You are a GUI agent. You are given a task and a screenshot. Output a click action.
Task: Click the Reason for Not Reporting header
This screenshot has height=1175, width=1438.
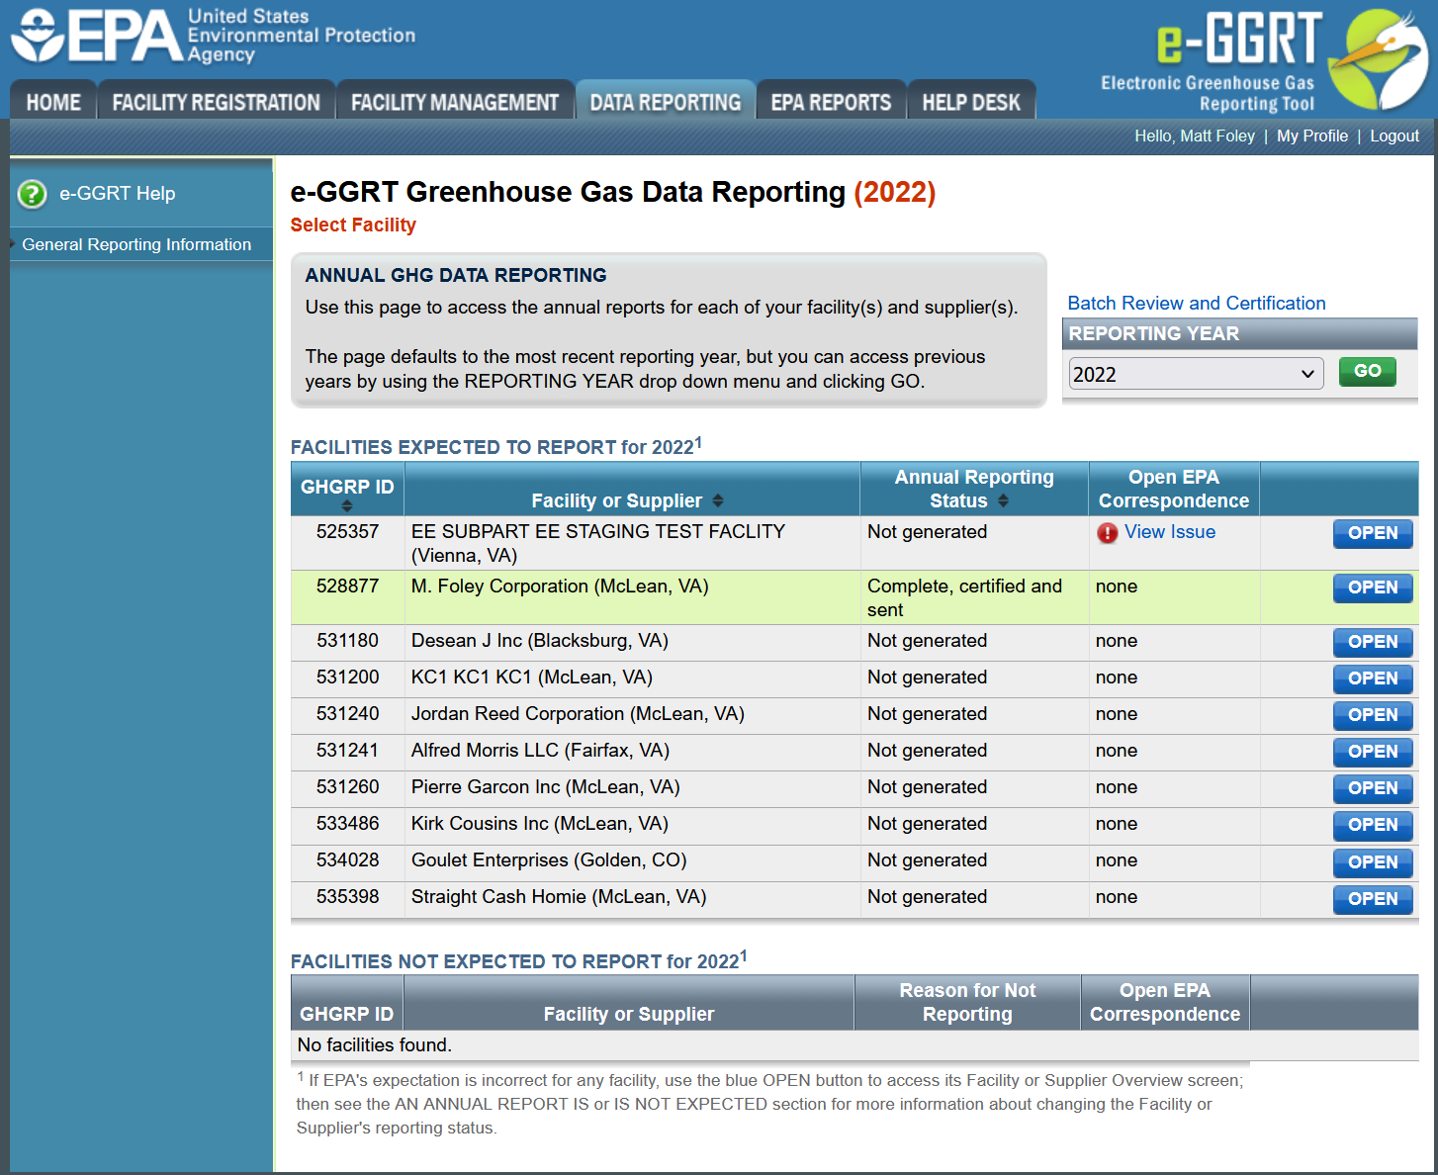click(967, 1002)
